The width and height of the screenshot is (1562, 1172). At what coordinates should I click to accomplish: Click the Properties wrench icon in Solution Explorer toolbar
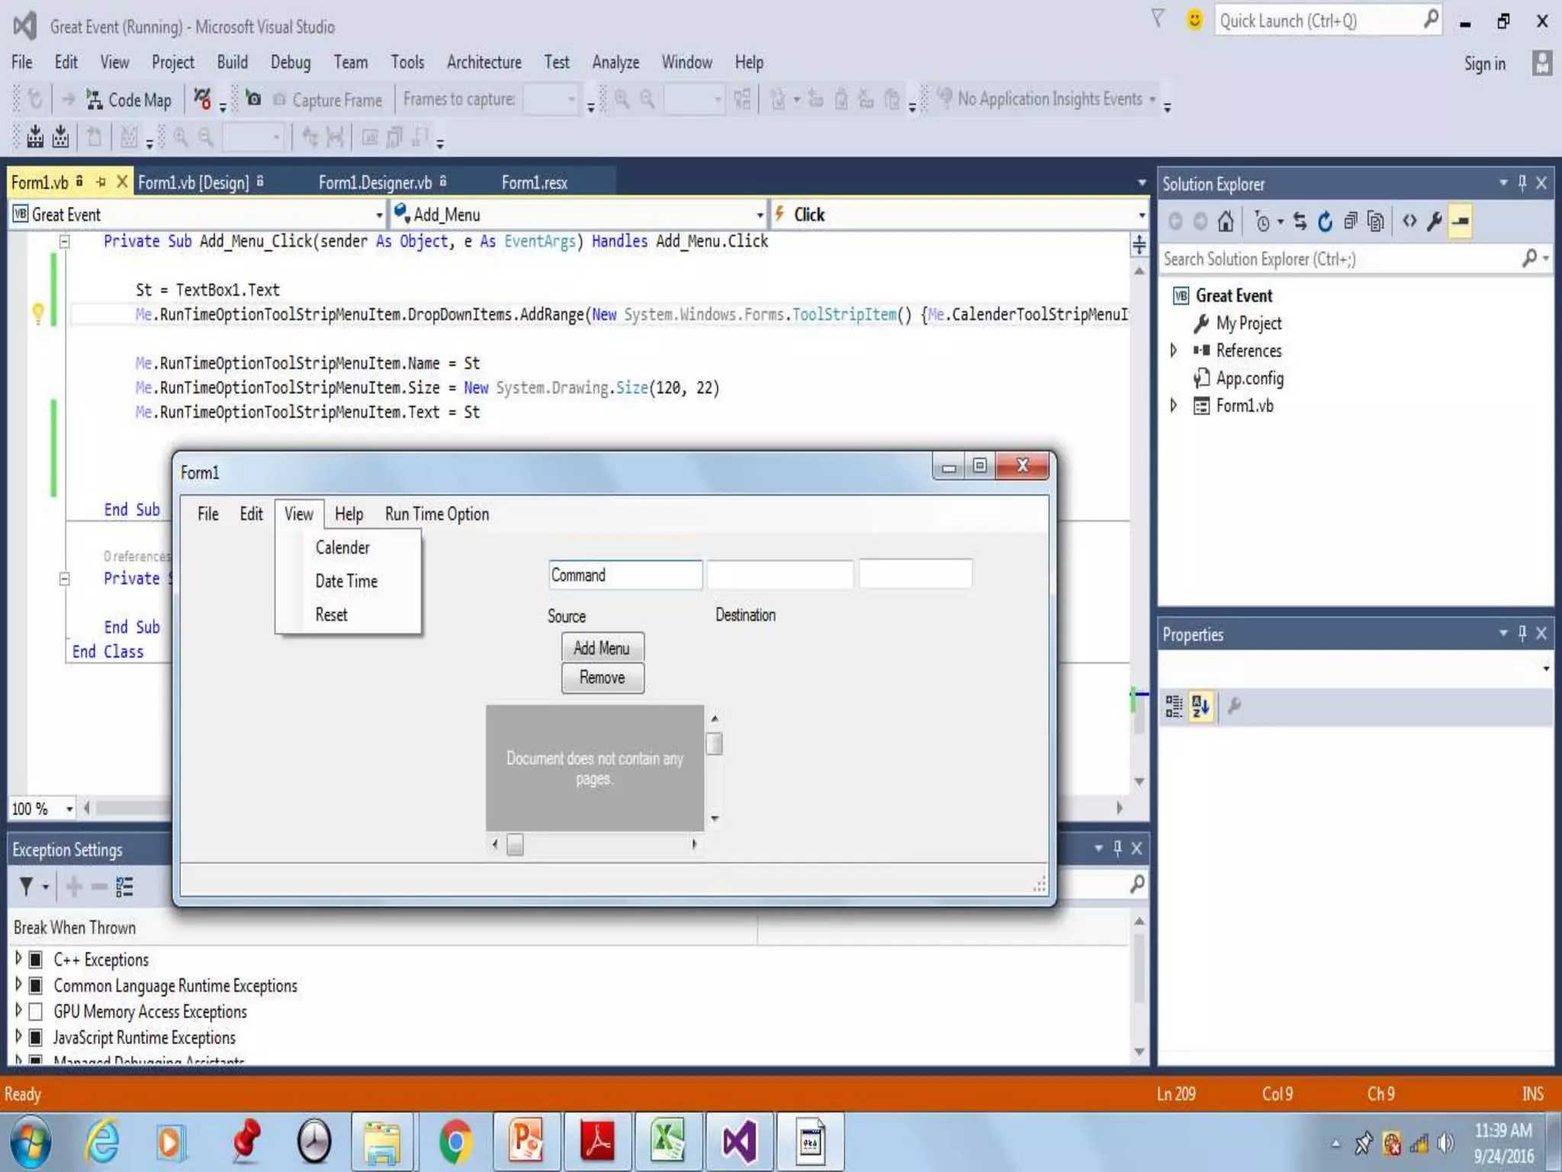tap(1434, 222)
